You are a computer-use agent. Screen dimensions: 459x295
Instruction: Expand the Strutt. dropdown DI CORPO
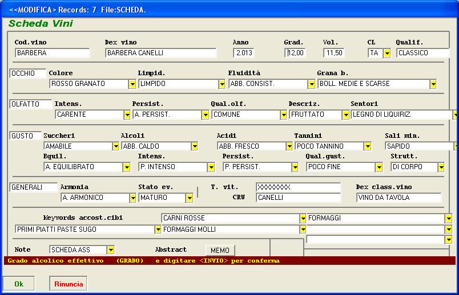tap(441, 167)
